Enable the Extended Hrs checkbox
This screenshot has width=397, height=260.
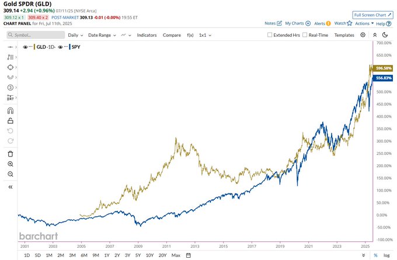pos(270,34)
